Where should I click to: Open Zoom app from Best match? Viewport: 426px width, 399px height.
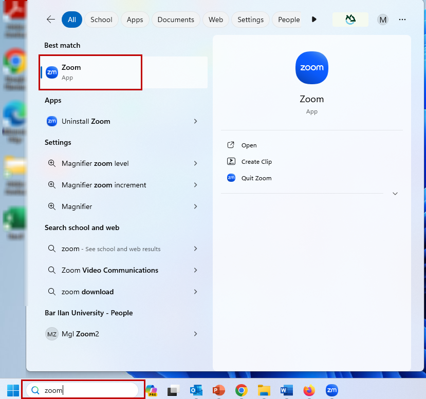point(90,72)
